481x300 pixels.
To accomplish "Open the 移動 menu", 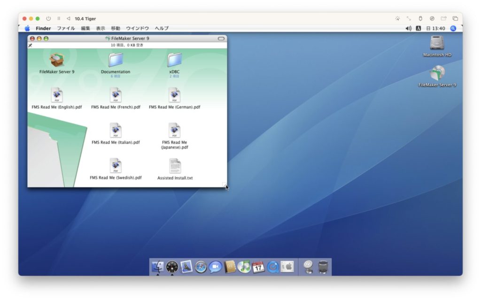I will pos(116,28).
